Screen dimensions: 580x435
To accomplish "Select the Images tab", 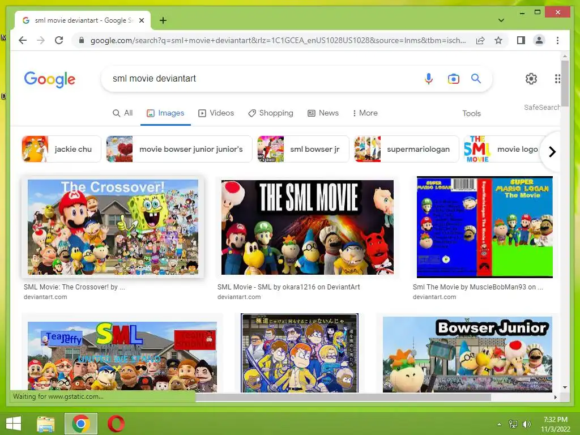I will pos(165,113).
